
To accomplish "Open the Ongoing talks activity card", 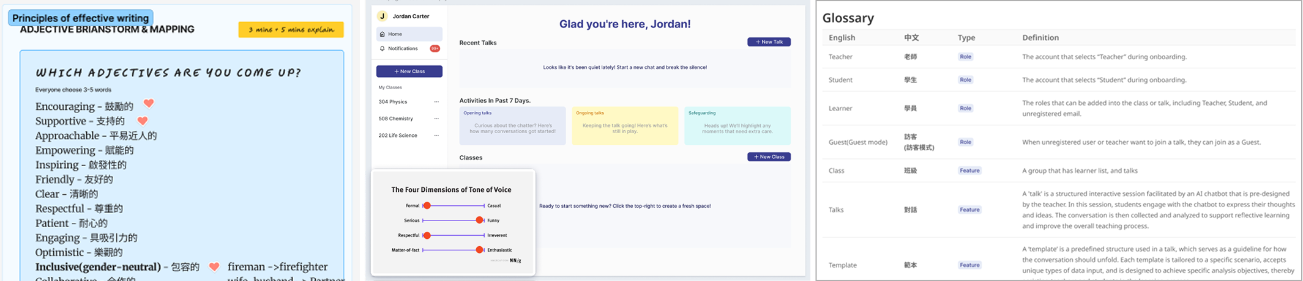I will [624, 126].
